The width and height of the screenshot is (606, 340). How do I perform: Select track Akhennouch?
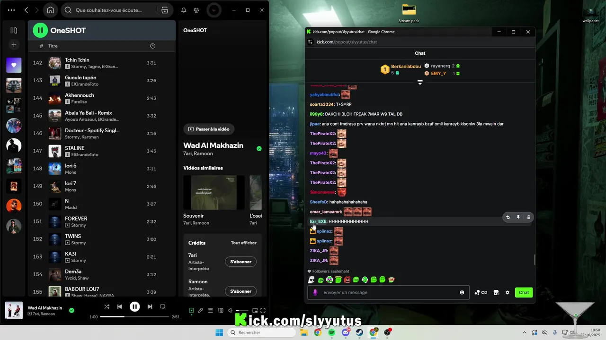pyautogui.click(x=102, y=98)
